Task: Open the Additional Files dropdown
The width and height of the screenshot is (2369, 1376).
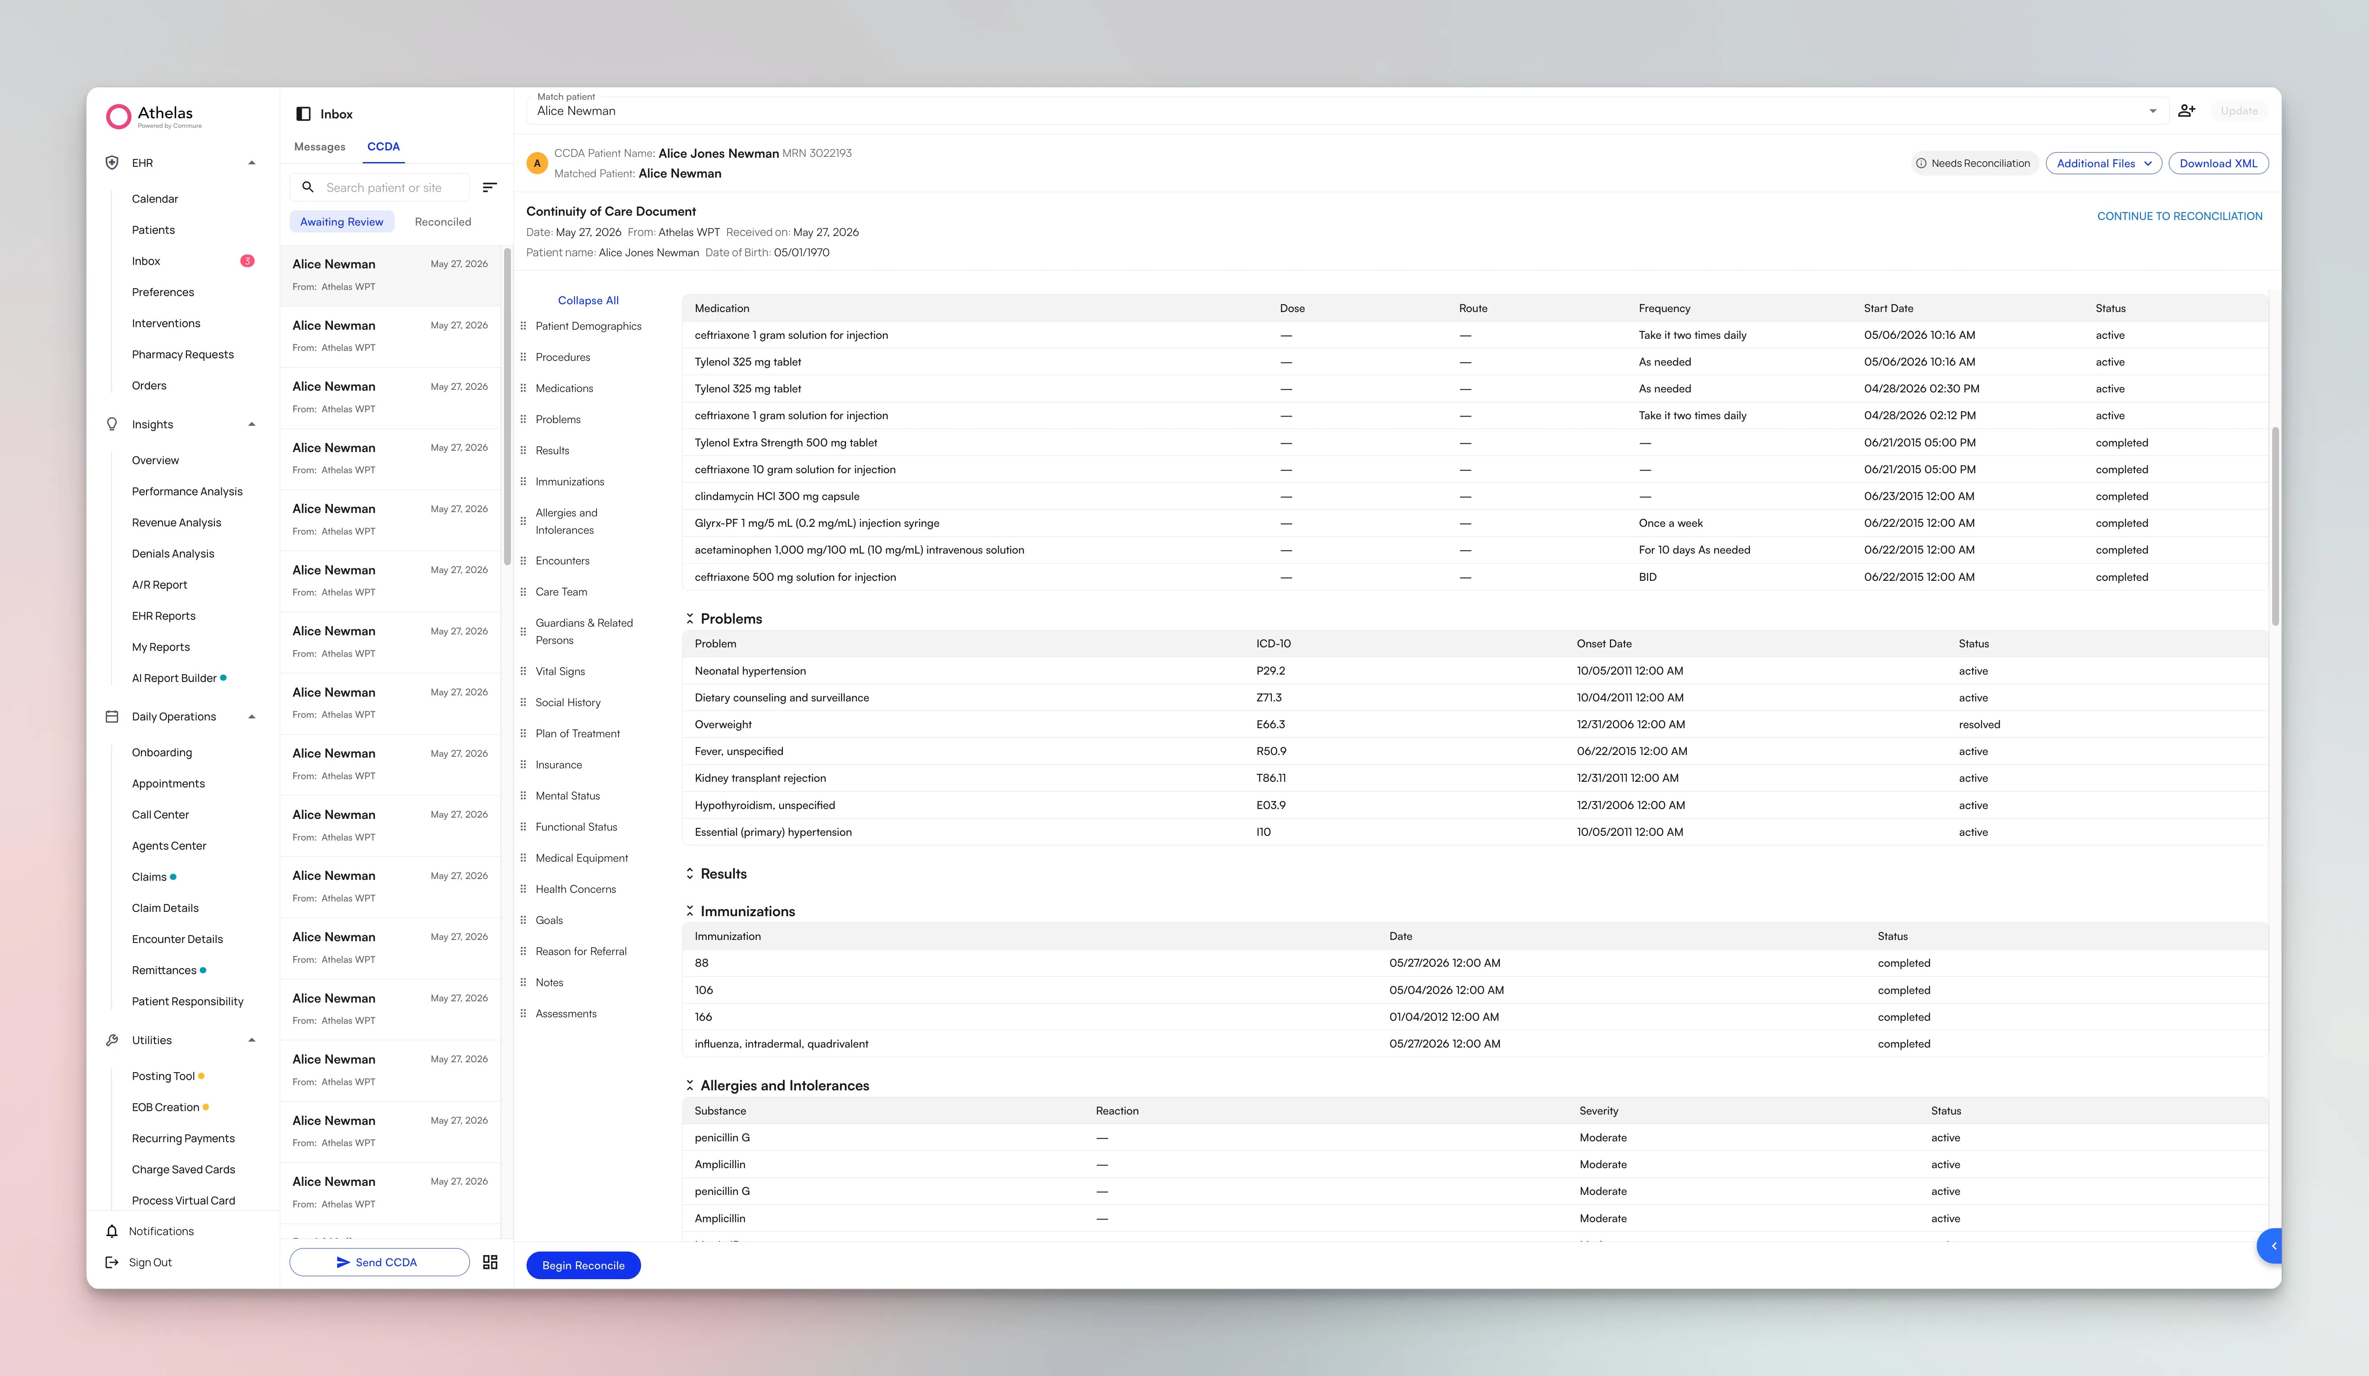Action: pyautogui.click(x=2104, y=163)
